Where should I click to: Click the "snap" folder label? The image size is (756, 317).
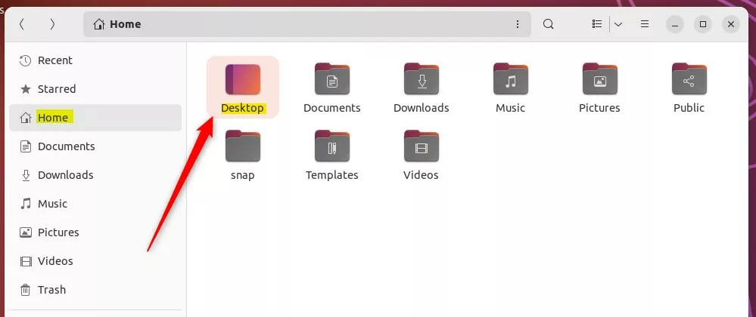(x=242, y=175)
